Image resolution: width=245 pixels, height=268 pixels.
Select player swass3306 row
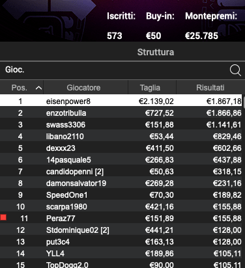(x=121, y=125)
